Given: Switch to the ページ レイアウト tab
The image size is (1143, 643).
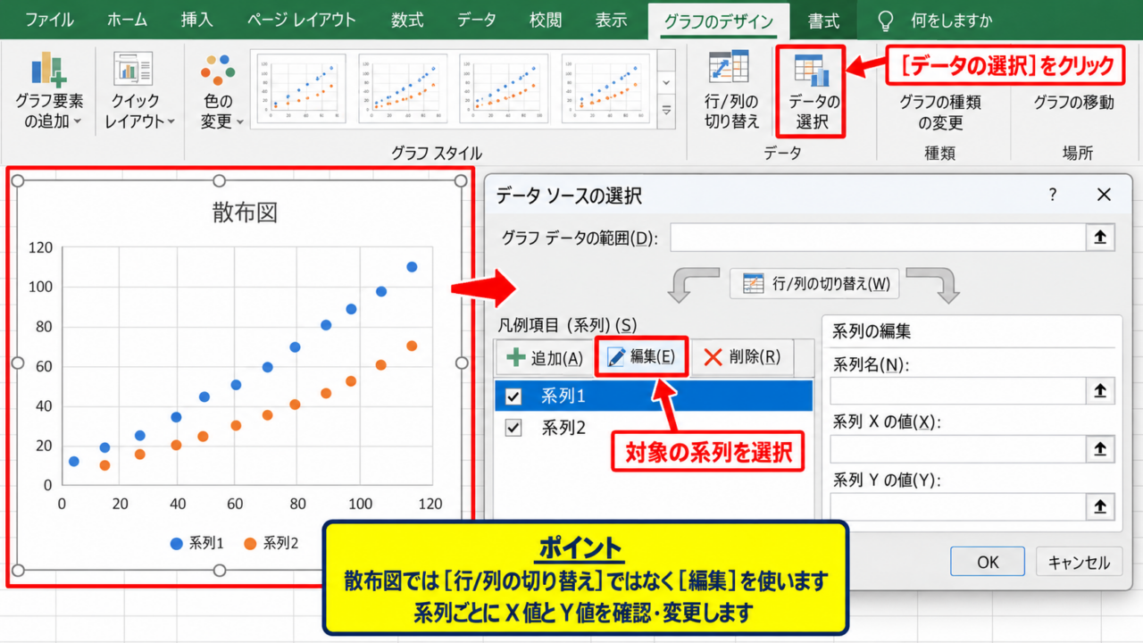Looking at the screenshot, I should (302, 20).
